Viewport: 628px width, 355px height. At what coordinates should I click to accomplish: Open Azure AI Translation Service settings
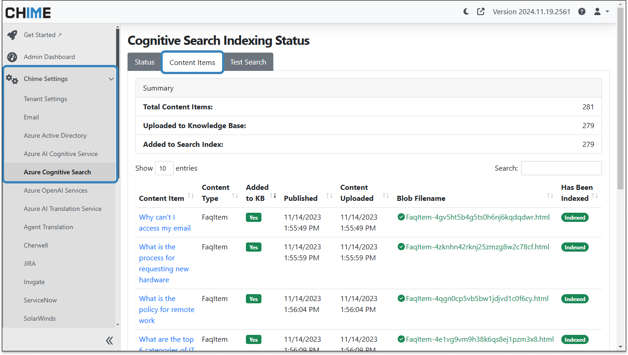pos(63,209)
